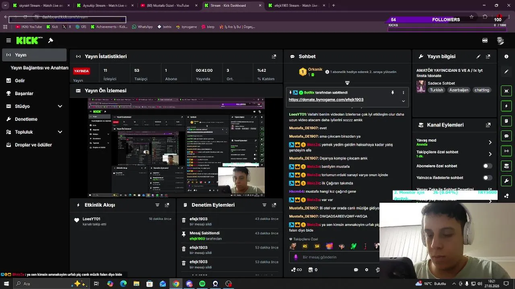Screen dimensions: 515x289
Task: Open filter in Denetim Eylemleri panel
Action: (264, 205)
